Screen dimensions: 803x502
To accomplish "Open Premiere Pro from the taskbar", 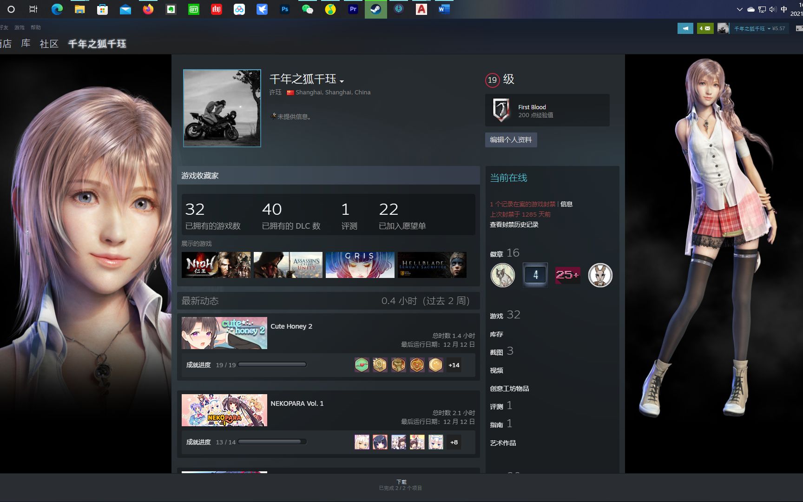I will click(353, 9).
